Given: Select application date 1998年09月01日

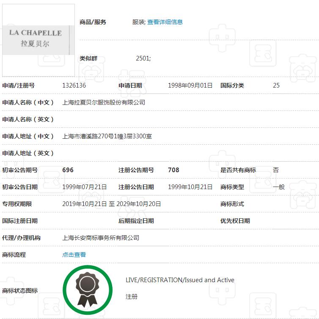Looking at the screenshot, I should (x=190, y=85).
